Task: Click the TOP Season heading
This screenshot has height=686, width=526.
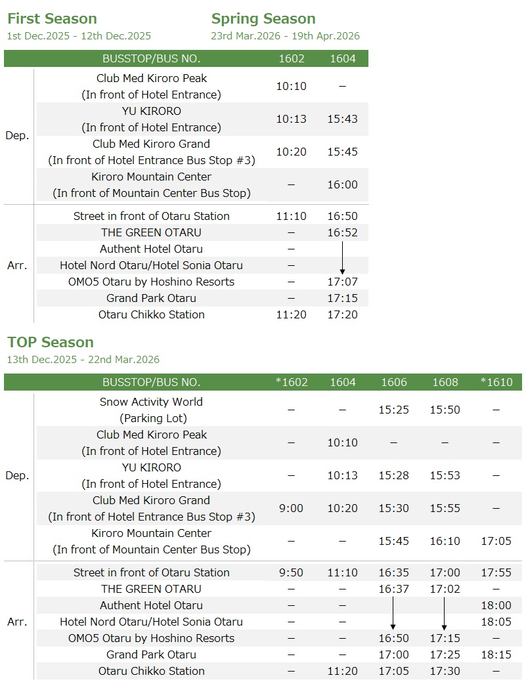Action: 51,342
